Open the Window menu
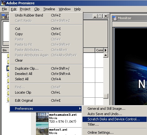The image size is (147, 135). pyautogui.click(x=65, y=9)
